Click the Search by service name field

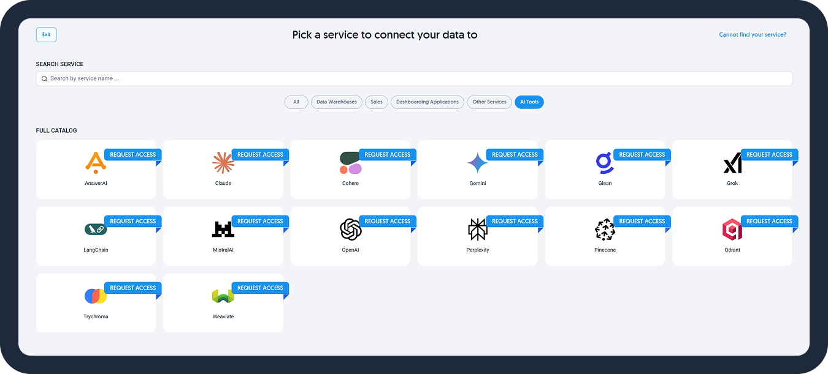(414, 79)
